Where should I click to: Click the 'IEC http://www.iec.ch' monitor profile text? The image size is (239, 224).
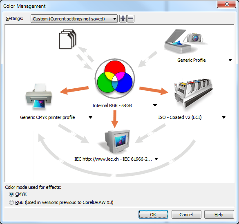[x=113, y=159]
